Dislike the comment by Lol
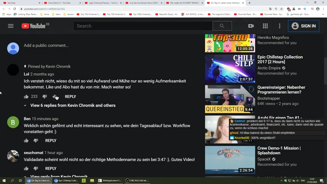327x184 pixels. [45, 97]
